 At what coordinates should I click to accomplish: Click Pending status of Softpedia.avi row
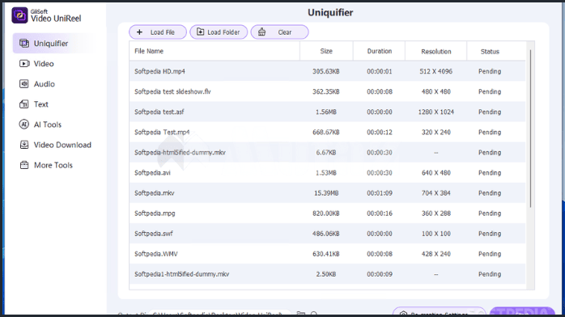pos(490,173)
